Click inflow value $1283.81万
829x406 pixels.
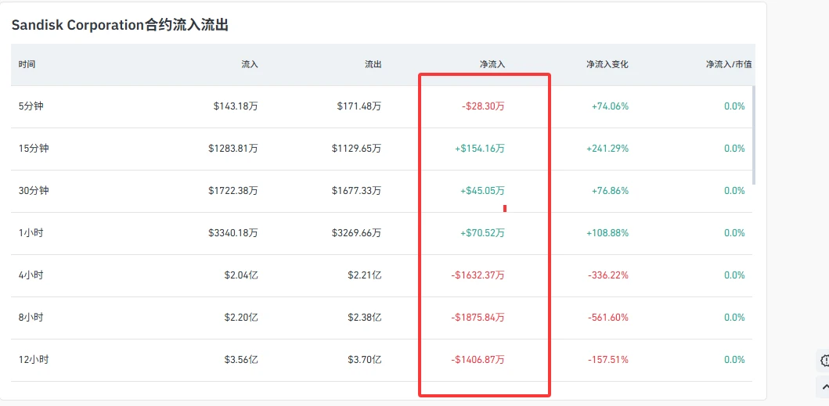(x=233, y=149)
